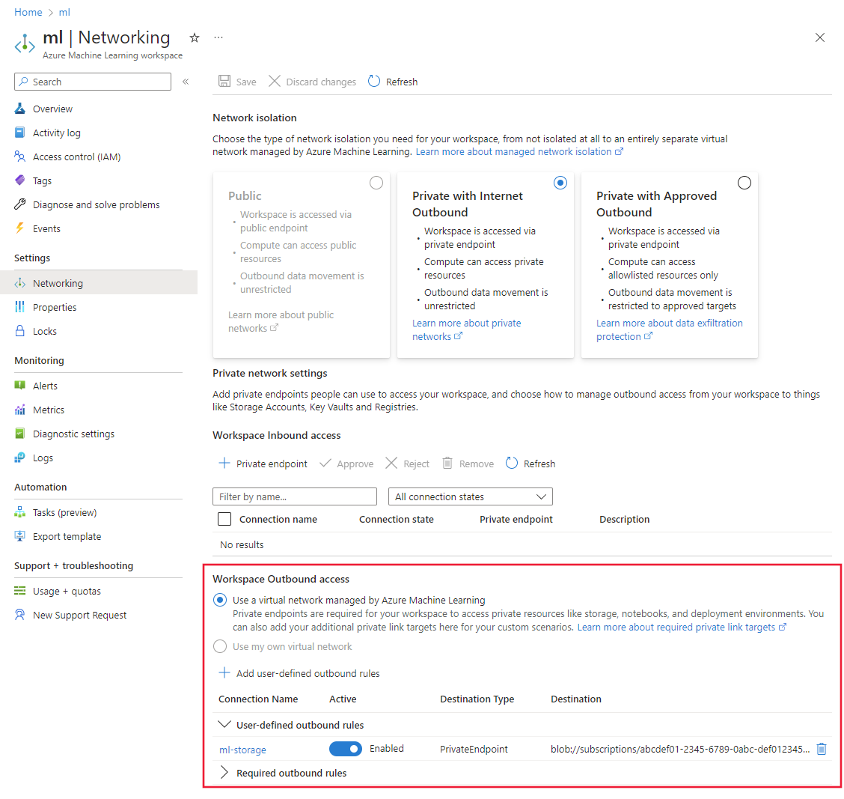Click the Diagnose and solve problems wrench icon
844x799 pixels.
[20, 204]
